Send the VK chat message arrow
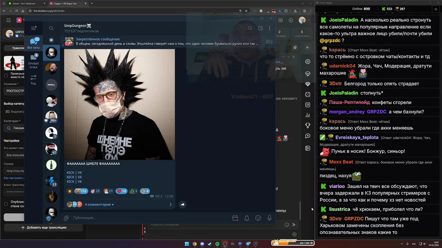The width and height of the screenshot is (442, 248). point(294,225)
